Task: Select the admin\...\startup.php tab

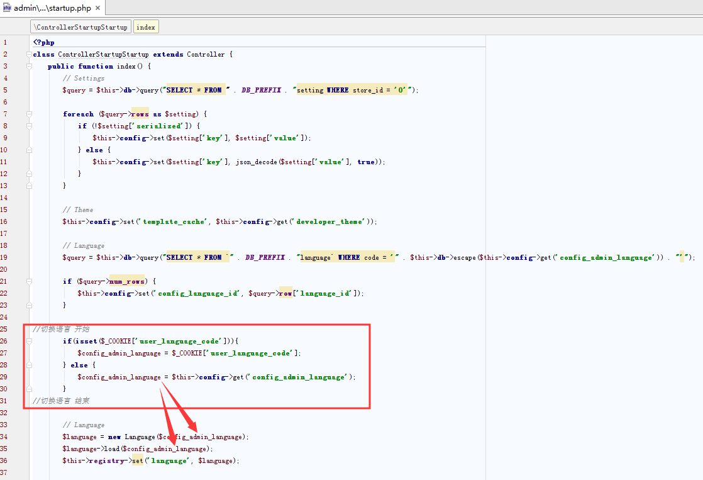Action: (52, 8)
